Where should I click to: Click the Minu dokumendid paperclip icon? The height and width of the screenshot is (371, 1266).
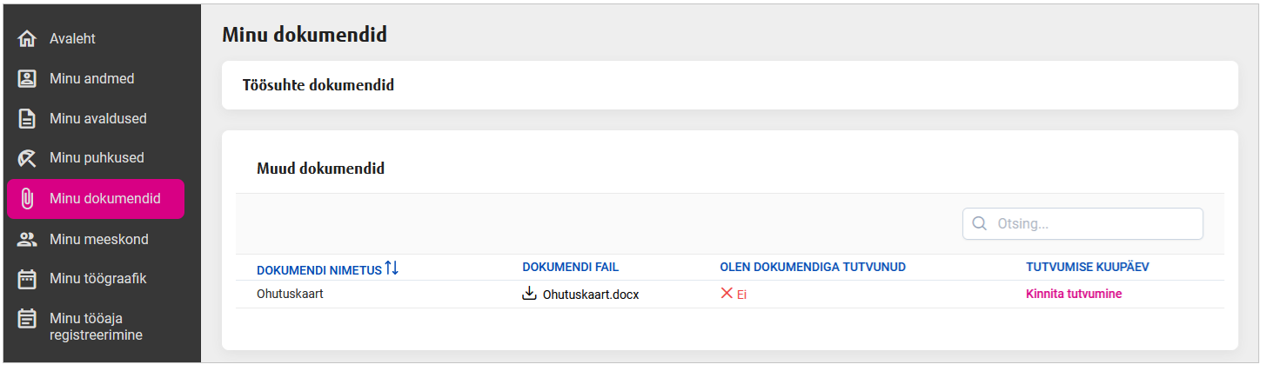pos(27,199)
